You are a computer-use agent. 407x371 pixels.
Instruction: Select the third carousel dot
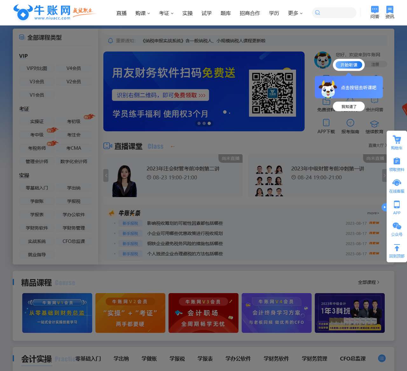point(209,123)
